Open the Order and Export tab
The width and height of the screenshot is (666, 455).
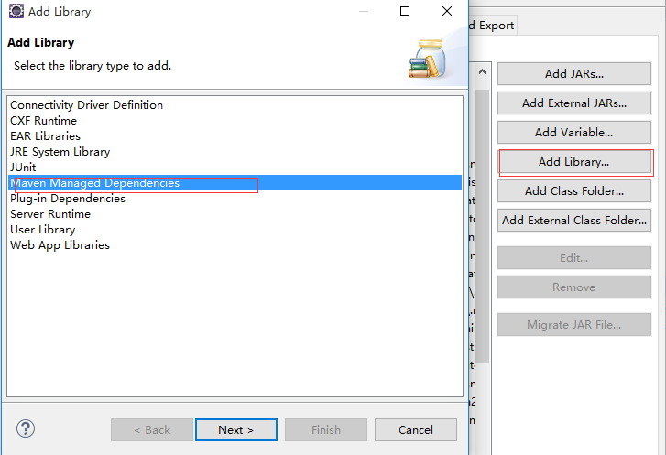(493, 26)
